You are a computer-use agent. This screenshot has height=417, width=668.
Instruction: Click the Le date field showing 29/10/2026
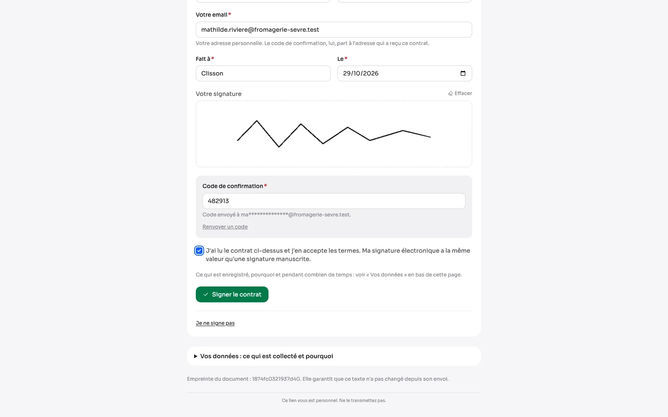point(405,73)
